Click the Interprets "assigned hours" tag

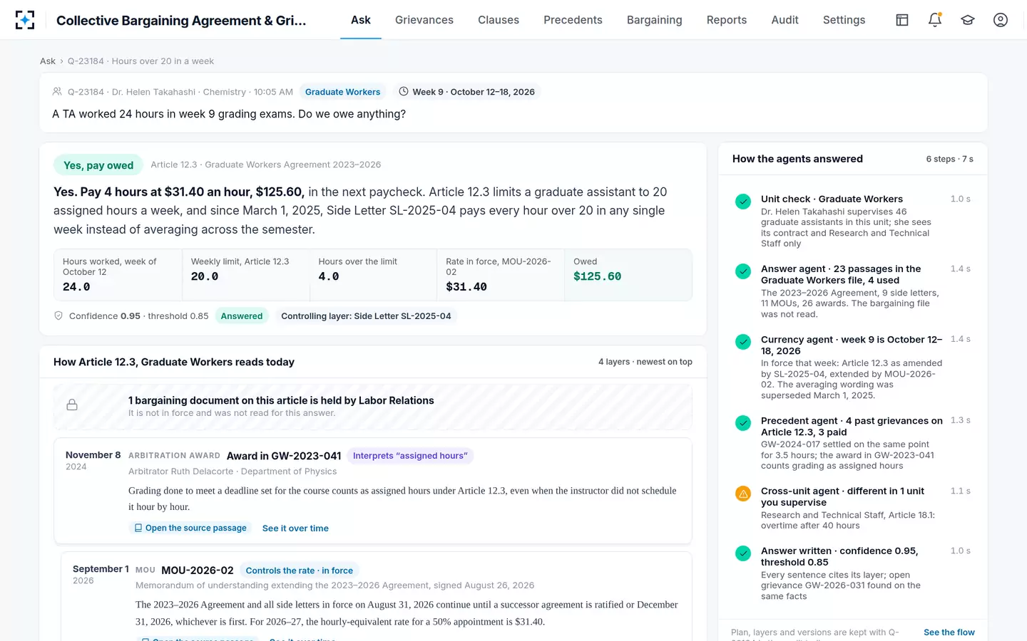[410, 456]
